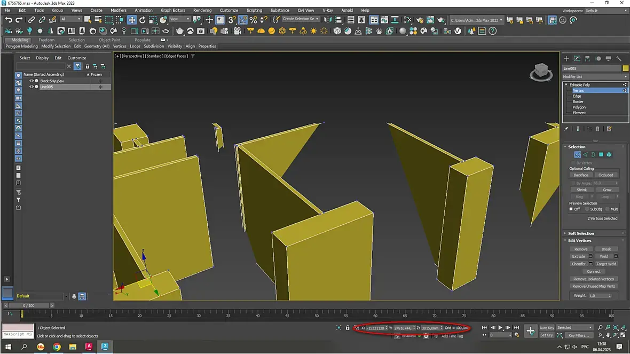Screen dimensions: 630x354
Task: Click the X coordinate input field
Action: pos(375,328)
